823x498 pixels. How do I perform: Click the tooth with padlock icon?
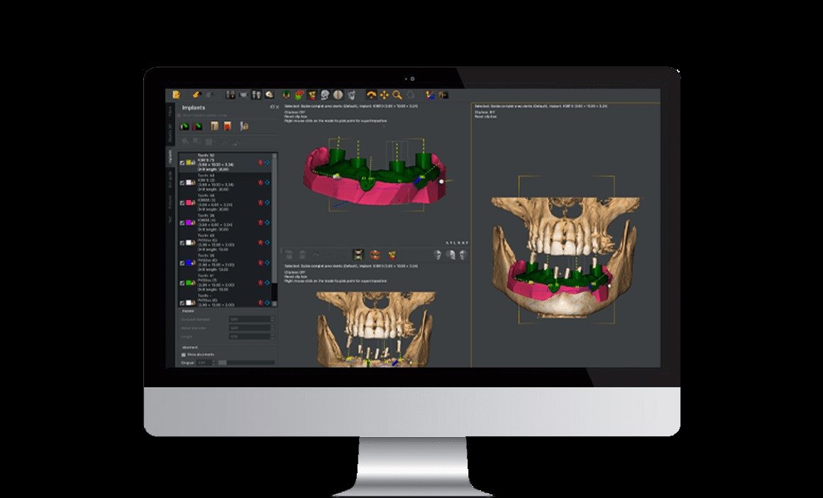click(243, 126)
